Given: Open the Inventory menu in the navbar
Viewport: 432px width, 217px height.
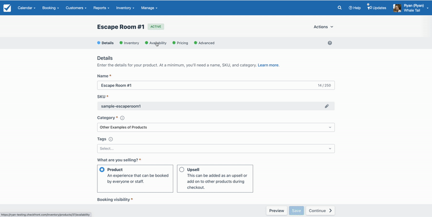Looking at the screenshot, I should 125,8.
